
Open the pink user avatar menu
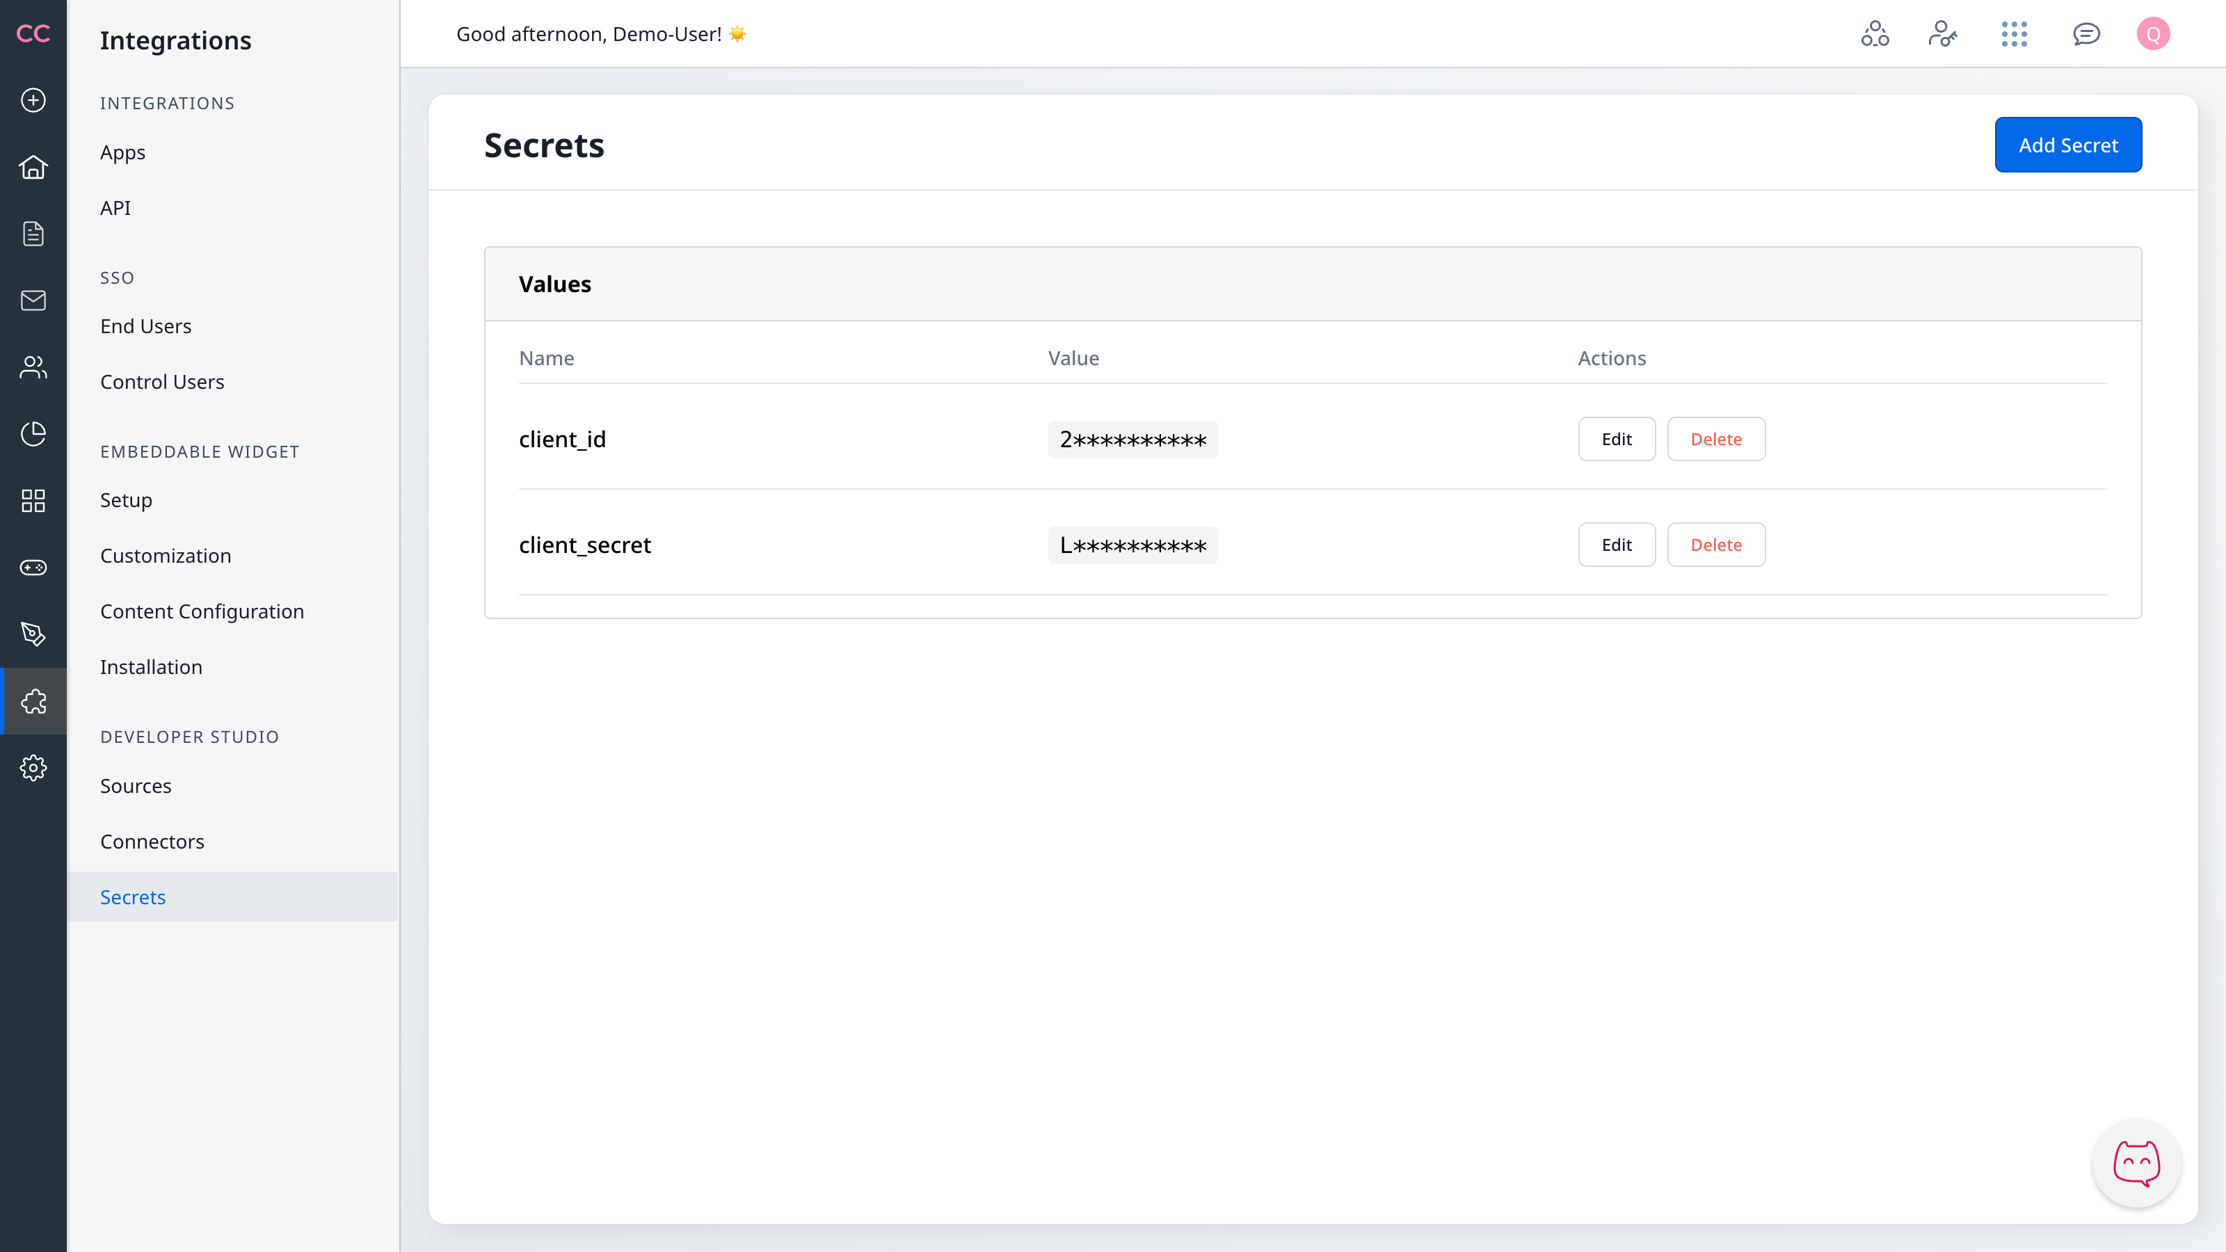click(2152, 33)
